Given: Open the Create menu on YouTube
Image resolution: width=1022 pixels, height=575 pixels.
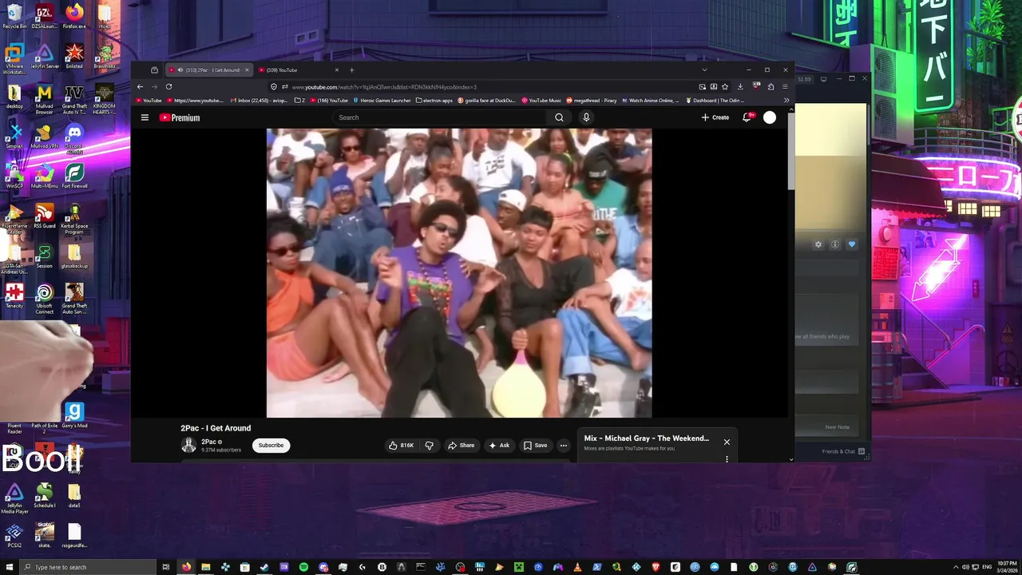Looking at the screenshot, I should click(715, 117).
